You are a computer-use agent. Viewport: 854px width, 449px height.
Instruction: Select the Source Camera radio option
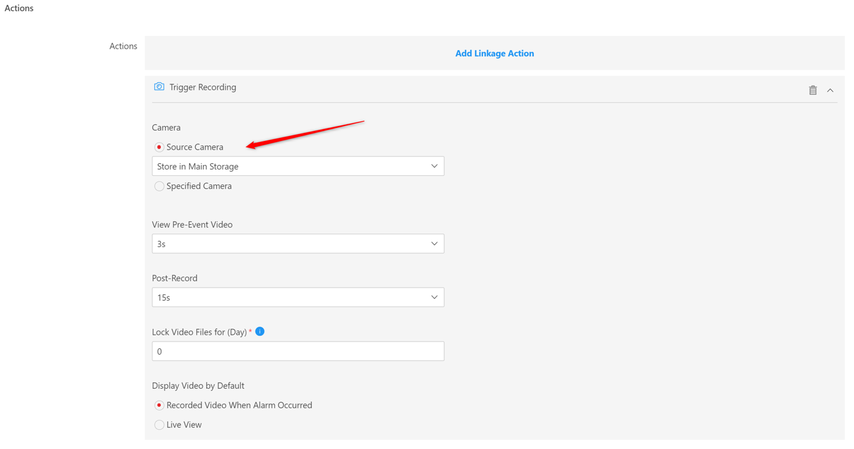click(x=159, y=147)
